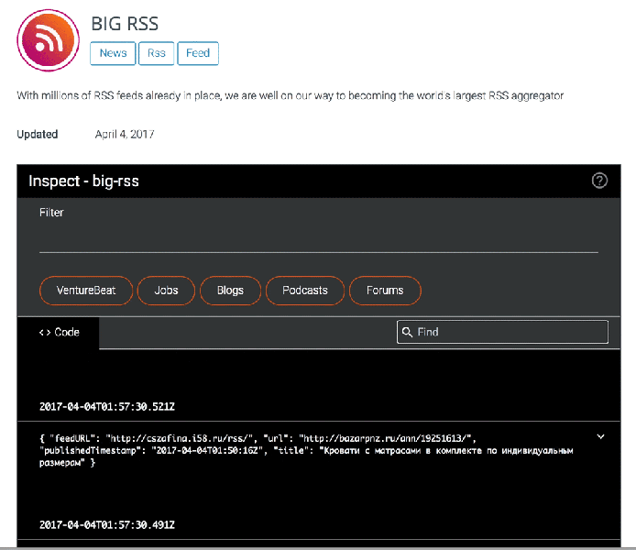This screenshot has height=550, width=636.
Task: Select the News tag
Action: (x=113, y=53)
